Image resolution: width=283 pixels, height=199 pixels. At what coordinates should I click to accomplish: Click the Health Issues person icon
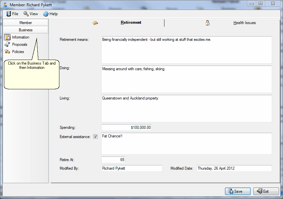click(x=207, y=23)
